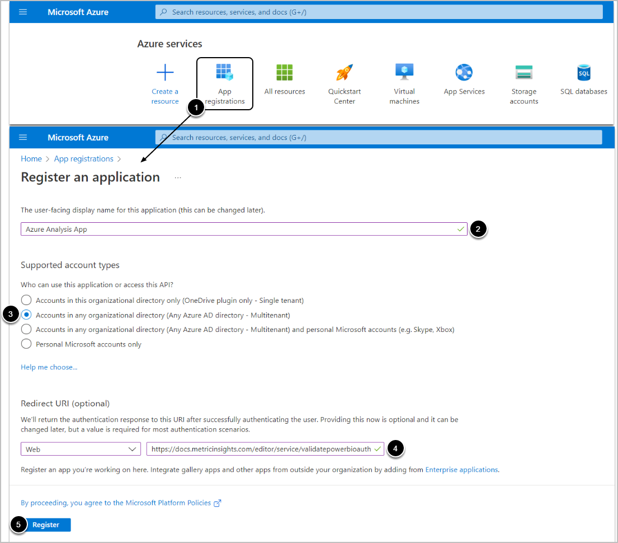Open Enterprise applications link
618x543 pixels.
click(x=461, y=470)
